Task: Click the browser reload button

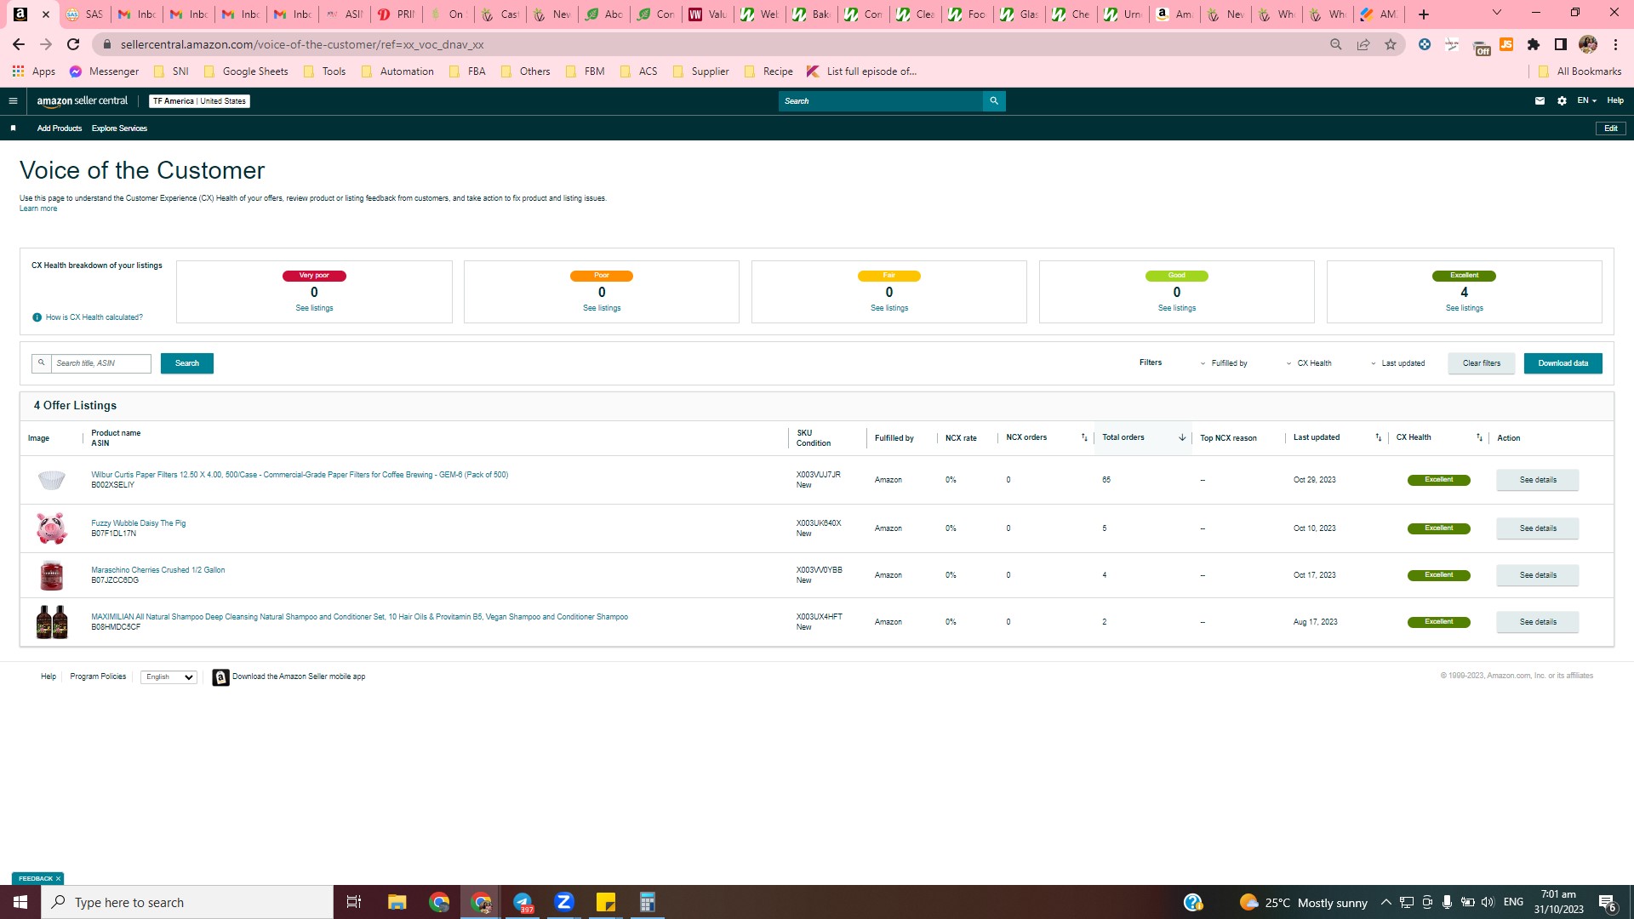Action: click(x=73, y=44)
